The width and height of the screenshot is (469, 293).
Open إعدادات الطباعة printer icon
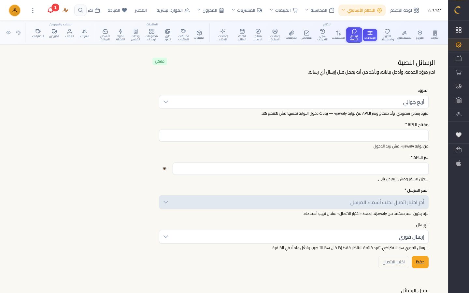[275, 35]
